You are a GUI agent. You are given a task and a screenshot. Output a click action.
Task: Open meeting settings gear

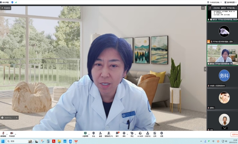pos(162,134)
